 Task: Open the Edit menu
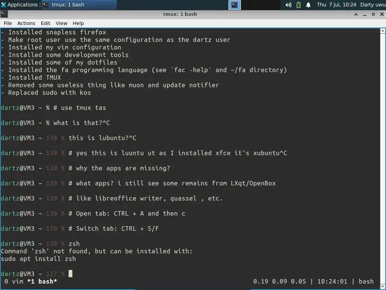[x=45, y=23]
